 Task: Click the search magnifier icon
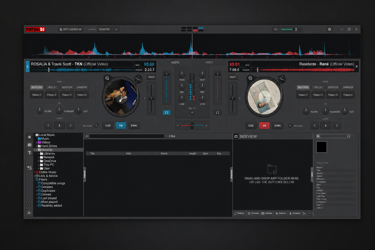pos(87,136)
